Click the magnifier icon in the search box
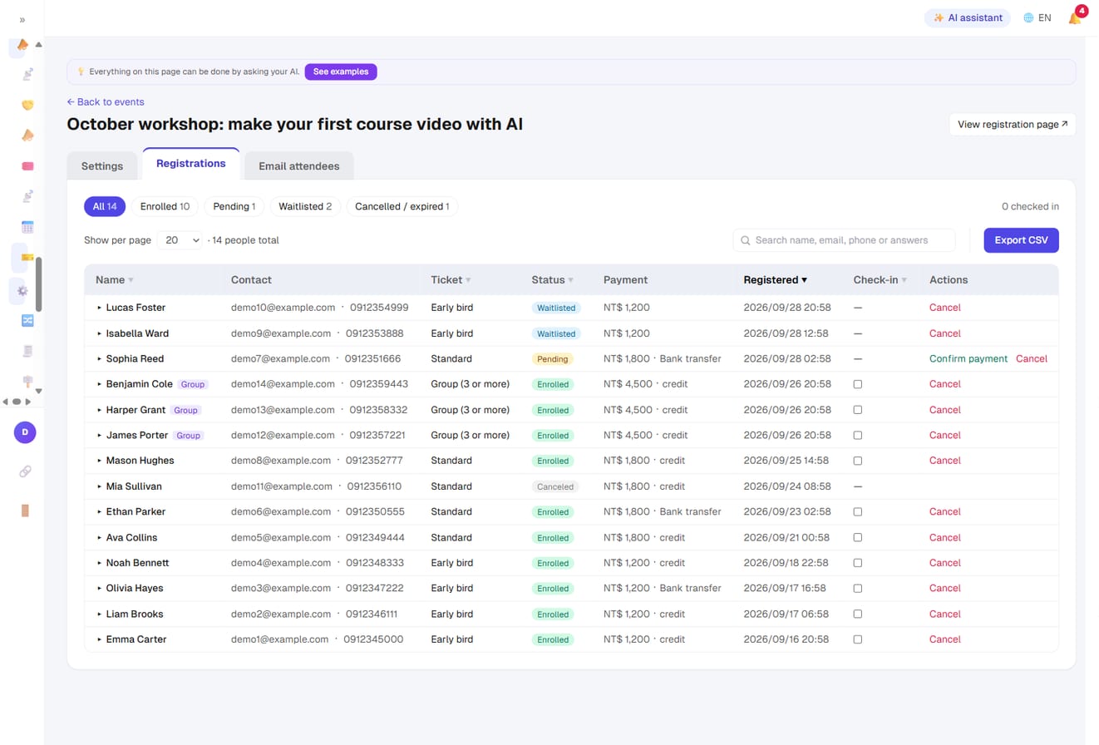This screenshot has height=745, width=1099. 746,240
